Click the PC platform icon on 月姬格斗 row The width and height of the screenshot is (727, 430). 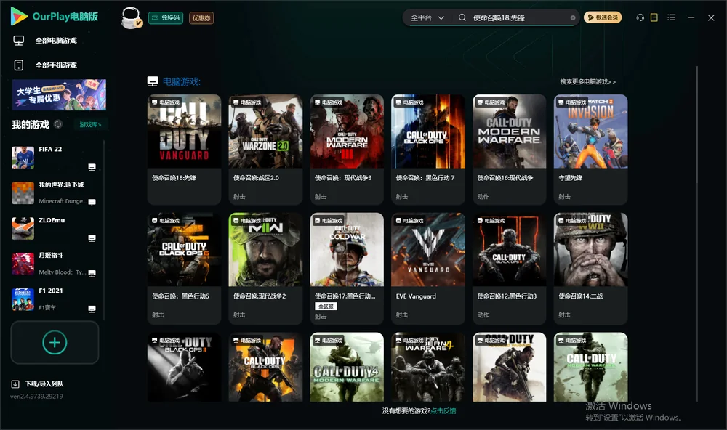tap(92, 273)
